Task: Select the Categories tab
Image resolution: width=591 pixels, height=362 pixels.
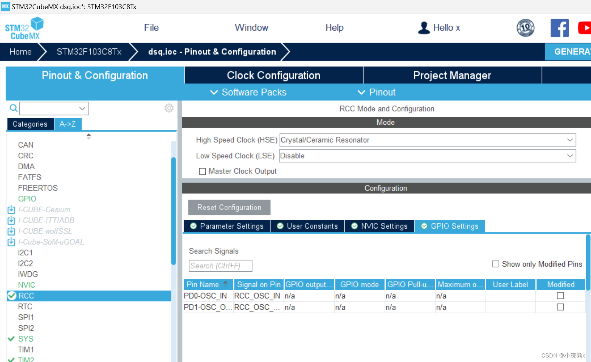Action: tap(30, 124)
